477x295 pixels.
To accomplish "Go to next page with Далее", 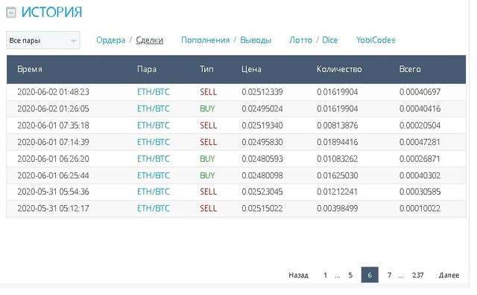I will (449, 275).
